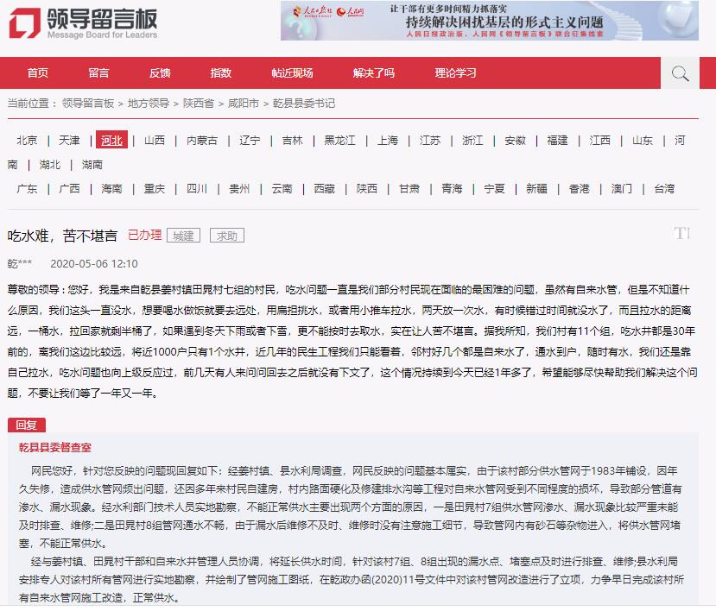Open the 解决了吗 navigation item
This screenshot has width=716, height=611.
374,73
